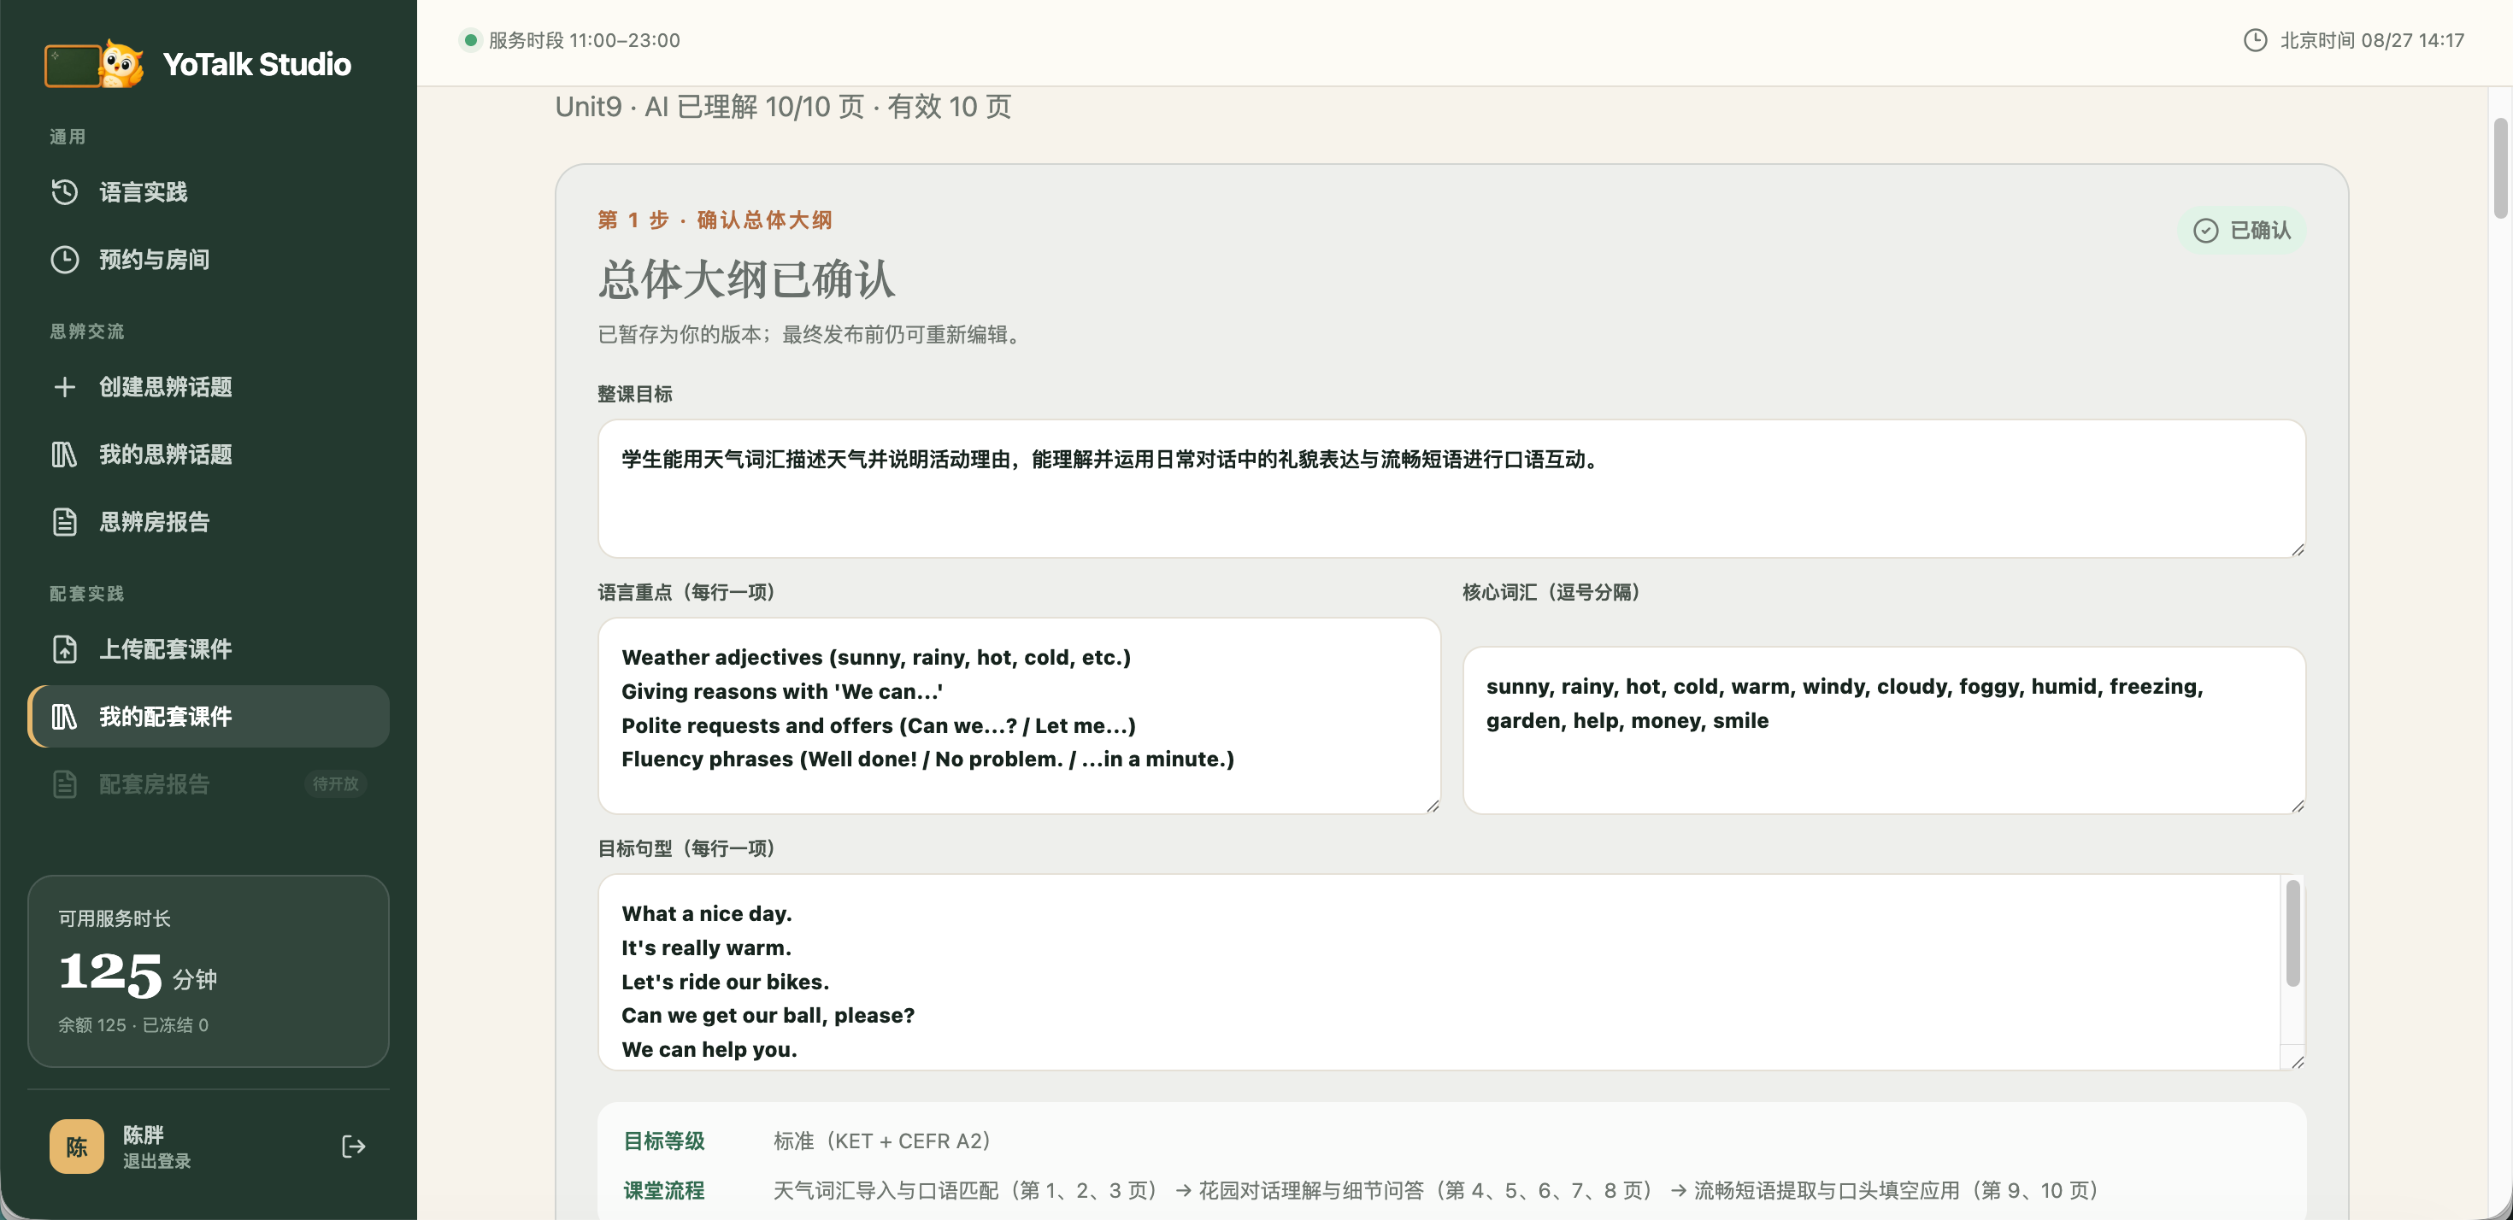The image size is (2513, 1220).
Task: Click the document icon of 思辨房报告
Action: pos(64,522)
